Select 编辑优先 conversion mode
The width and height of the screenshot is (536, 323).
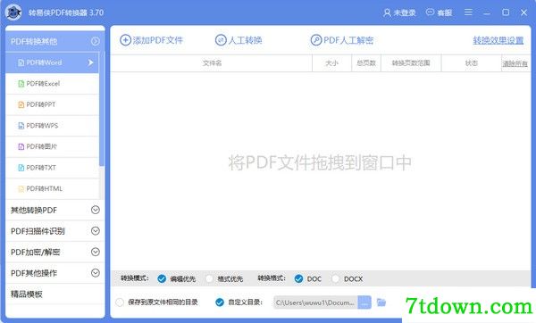(162, 279)
